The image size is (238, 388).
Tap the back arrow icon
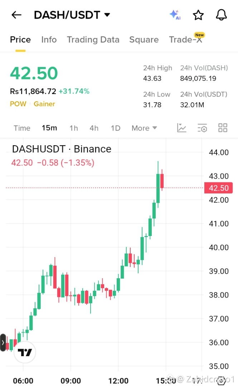pyautogui.click(x=16, y=15)
